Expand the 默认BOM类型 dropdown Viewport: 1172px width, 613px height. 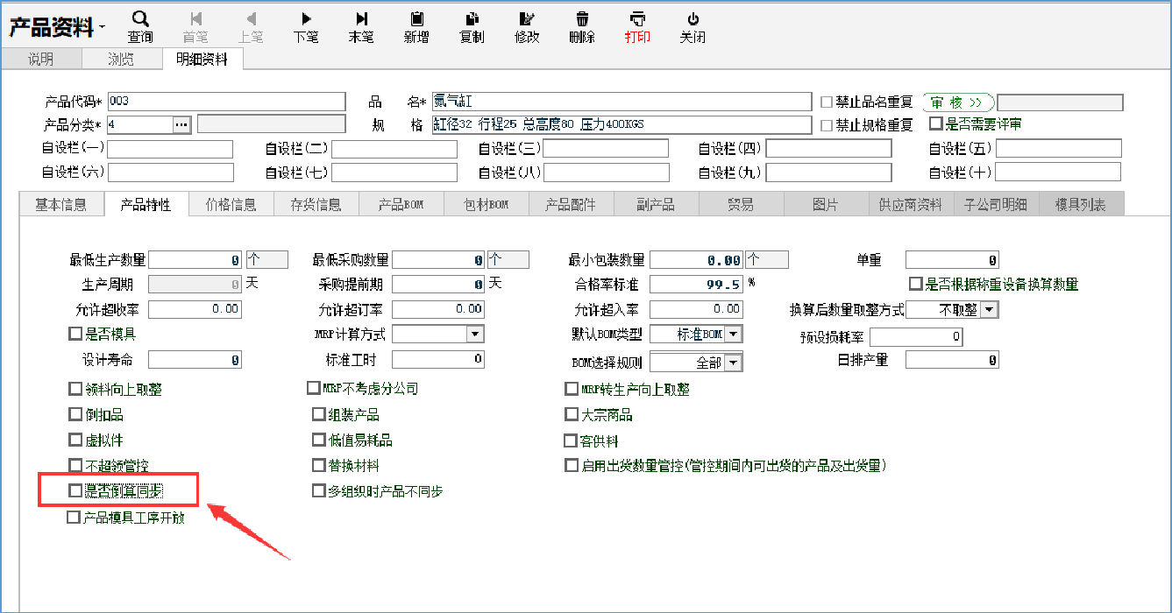coord(734,334)
